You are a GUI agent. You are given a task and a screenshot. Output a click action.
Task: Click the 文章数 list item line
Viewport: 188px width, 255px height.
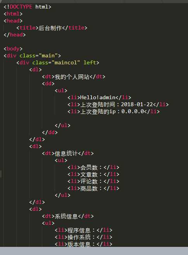tap(93, 174)
